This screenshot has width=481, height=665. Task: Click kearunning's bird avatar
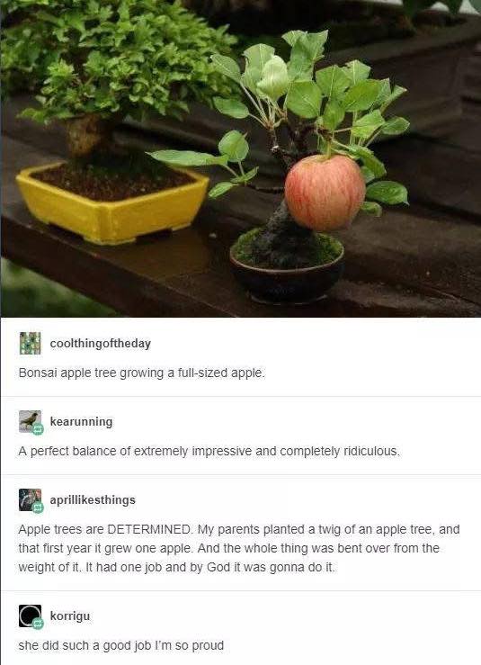pyautogui.click(x=30, y=421)
